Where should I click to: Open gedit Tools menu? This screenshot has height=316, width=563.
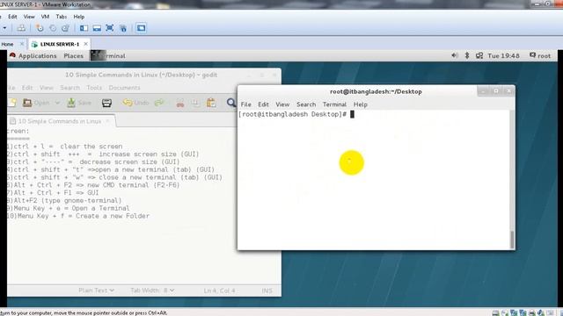point(94,88)
